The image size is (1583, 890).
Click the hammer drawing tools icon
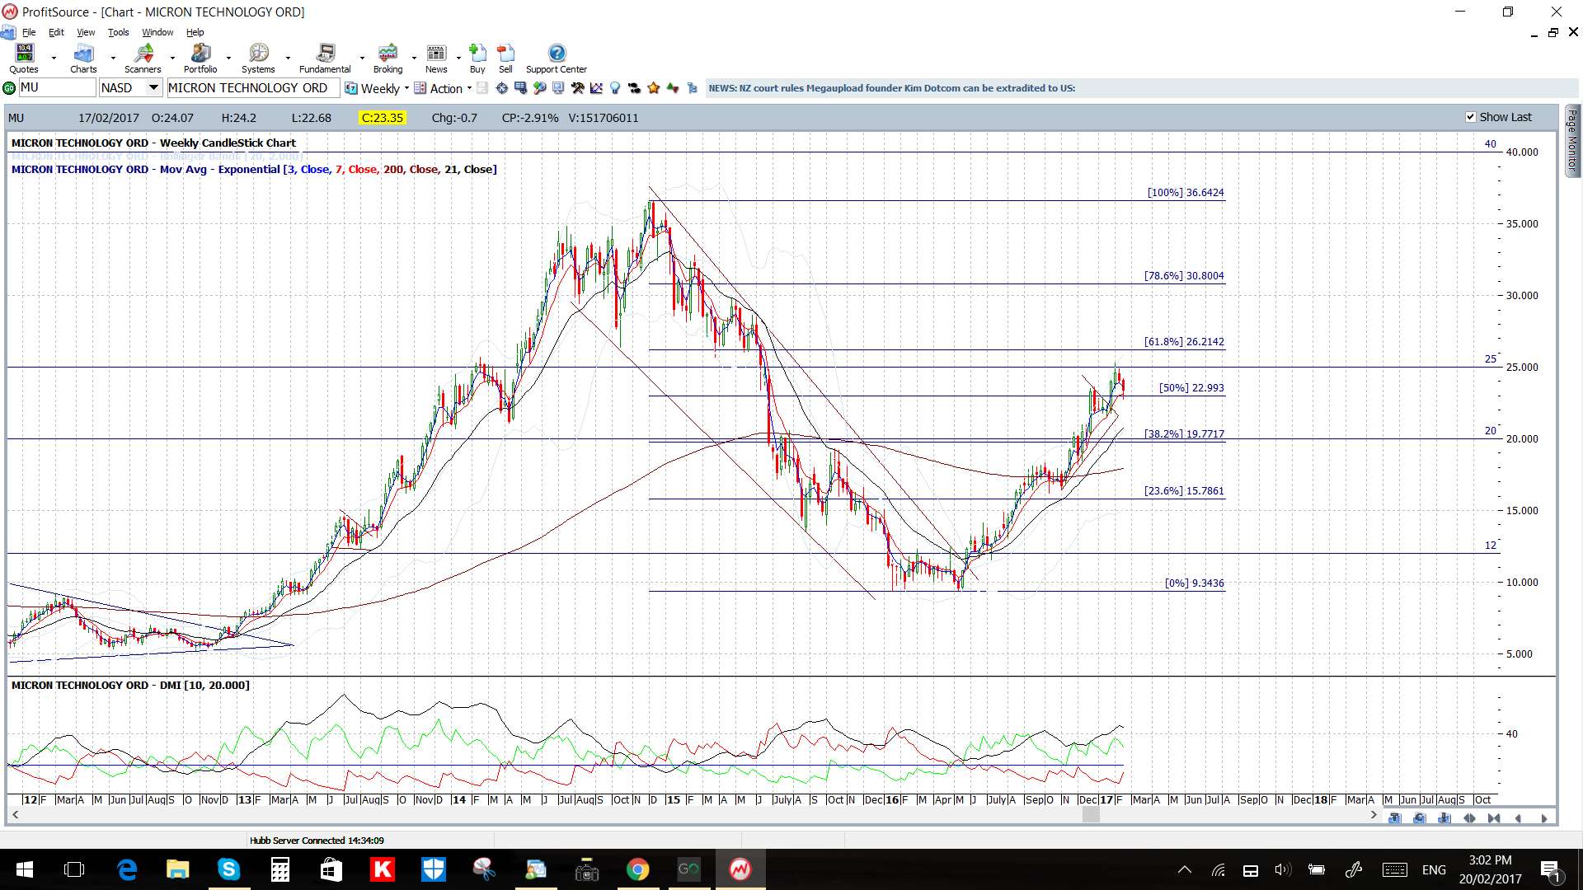(x=577, y=88)
